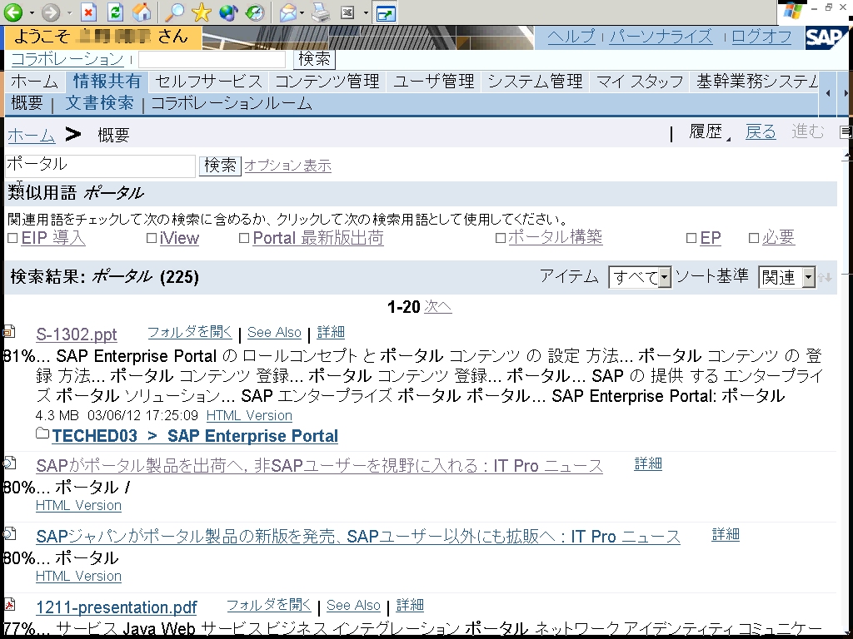
Task: Open browser Search with the magnifier icon
Action: pos(174,12)
